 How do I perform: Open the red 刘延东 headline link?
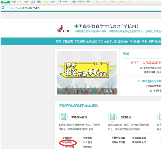point(146,63)
